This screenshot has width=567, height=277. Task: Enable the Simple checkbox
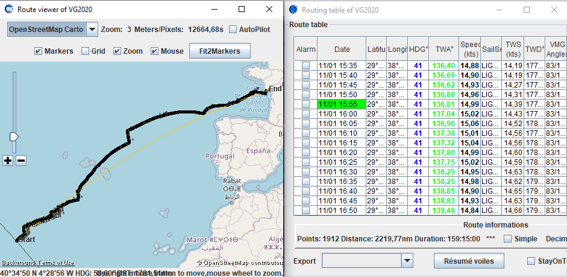pyautogui.click(x=507, y=239)
